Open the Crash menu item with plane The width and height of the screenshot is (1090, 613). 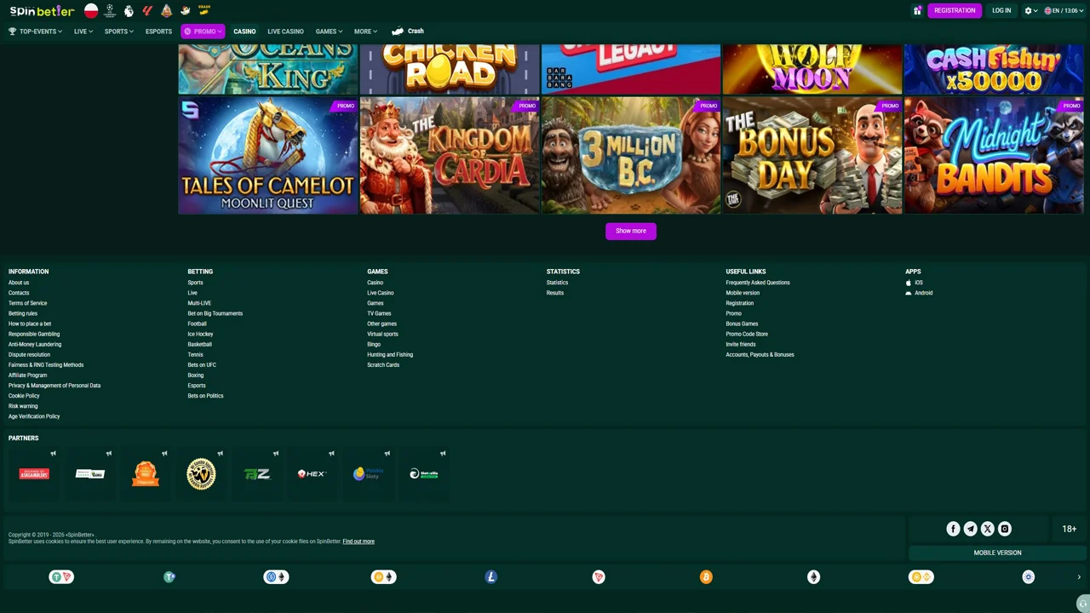pos(408,32)
